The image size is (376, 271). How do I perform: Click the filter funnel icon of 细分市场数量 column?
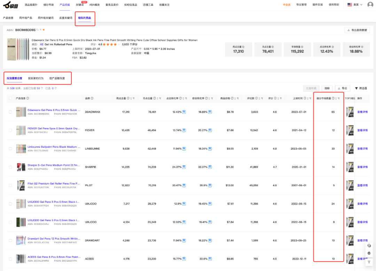point(339,98)
